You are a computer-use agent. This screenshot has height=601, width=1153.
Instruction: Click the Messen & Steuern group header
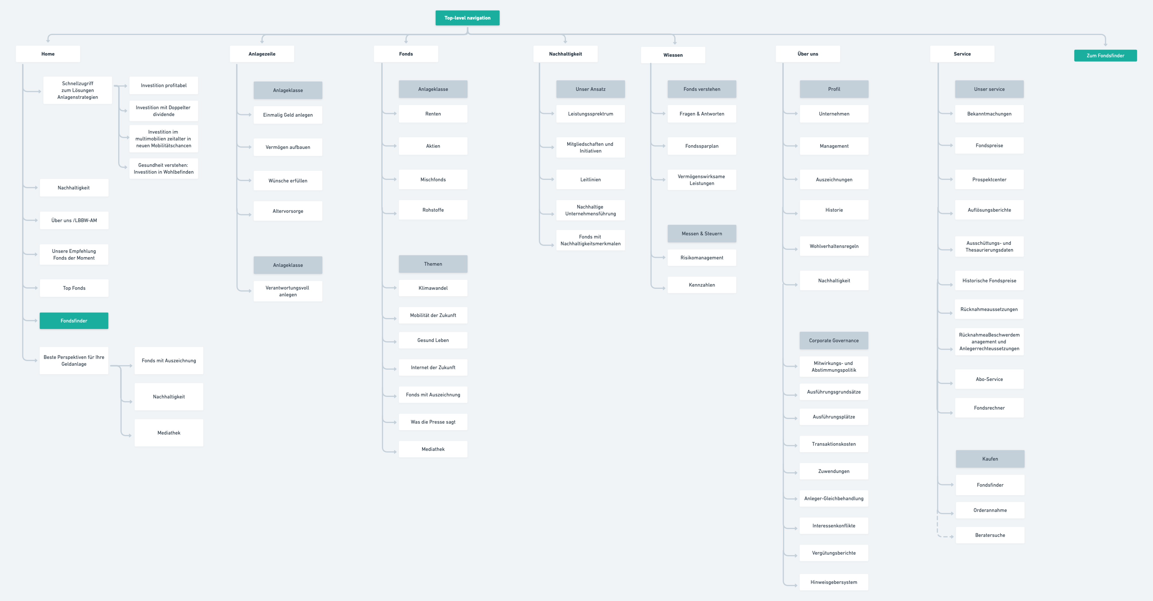pos(701,233)
